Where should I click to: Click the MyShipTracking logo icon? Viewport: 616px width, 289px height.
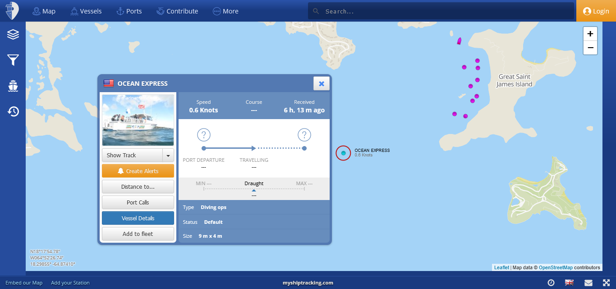click(x=13, y=11)
